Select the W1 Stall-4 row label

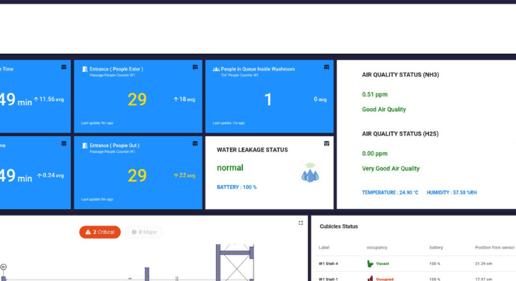coord(328,263)
